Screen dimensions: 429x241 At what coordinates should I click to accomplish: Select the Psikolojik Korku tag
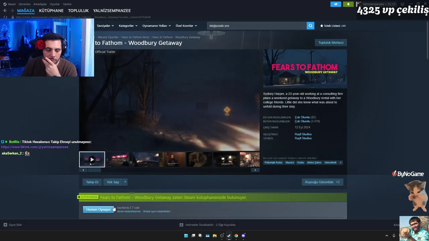click(273, 163)
